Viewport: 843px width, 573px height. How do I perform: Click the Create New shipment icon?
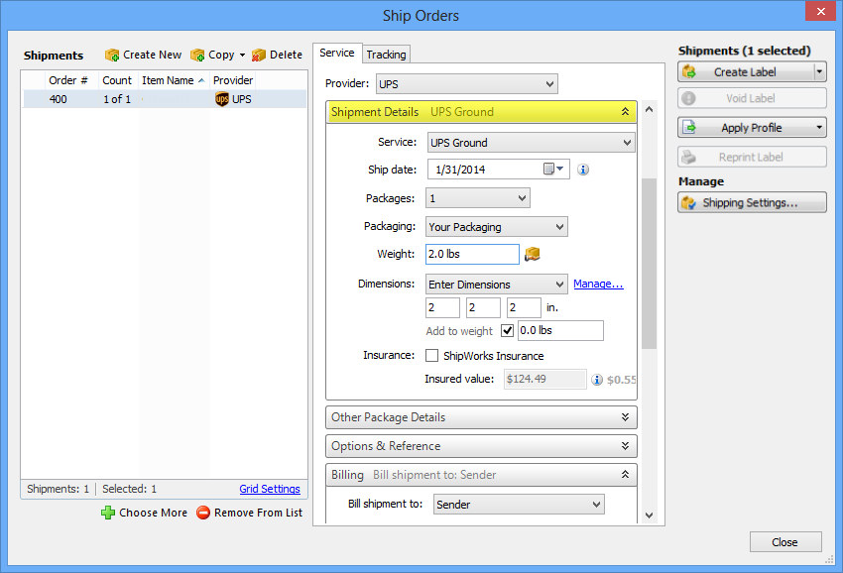click(x=112, y=55)
